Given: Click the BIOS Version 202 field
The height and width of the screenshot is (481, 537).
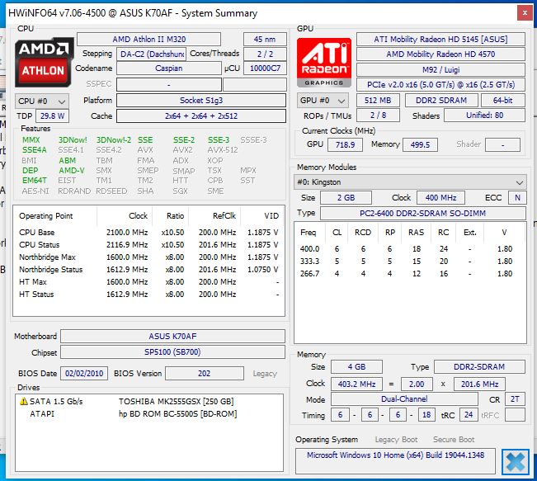Looking at the screenshot, I should coord(205,373).
